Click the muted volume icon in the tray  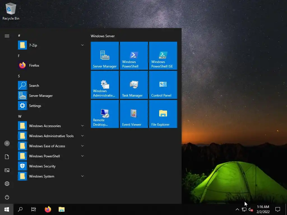251,209
